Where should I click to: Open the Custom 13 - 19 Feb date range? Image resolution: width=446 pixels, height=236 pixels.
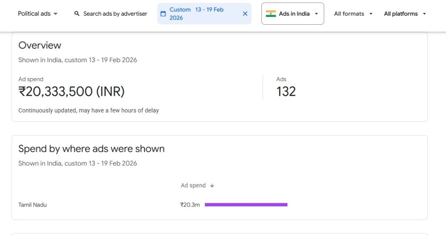196,14
